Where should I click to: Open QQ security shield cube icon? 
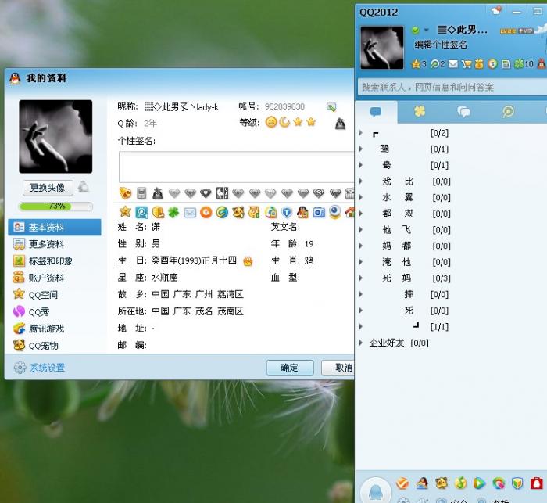(517, 483)
